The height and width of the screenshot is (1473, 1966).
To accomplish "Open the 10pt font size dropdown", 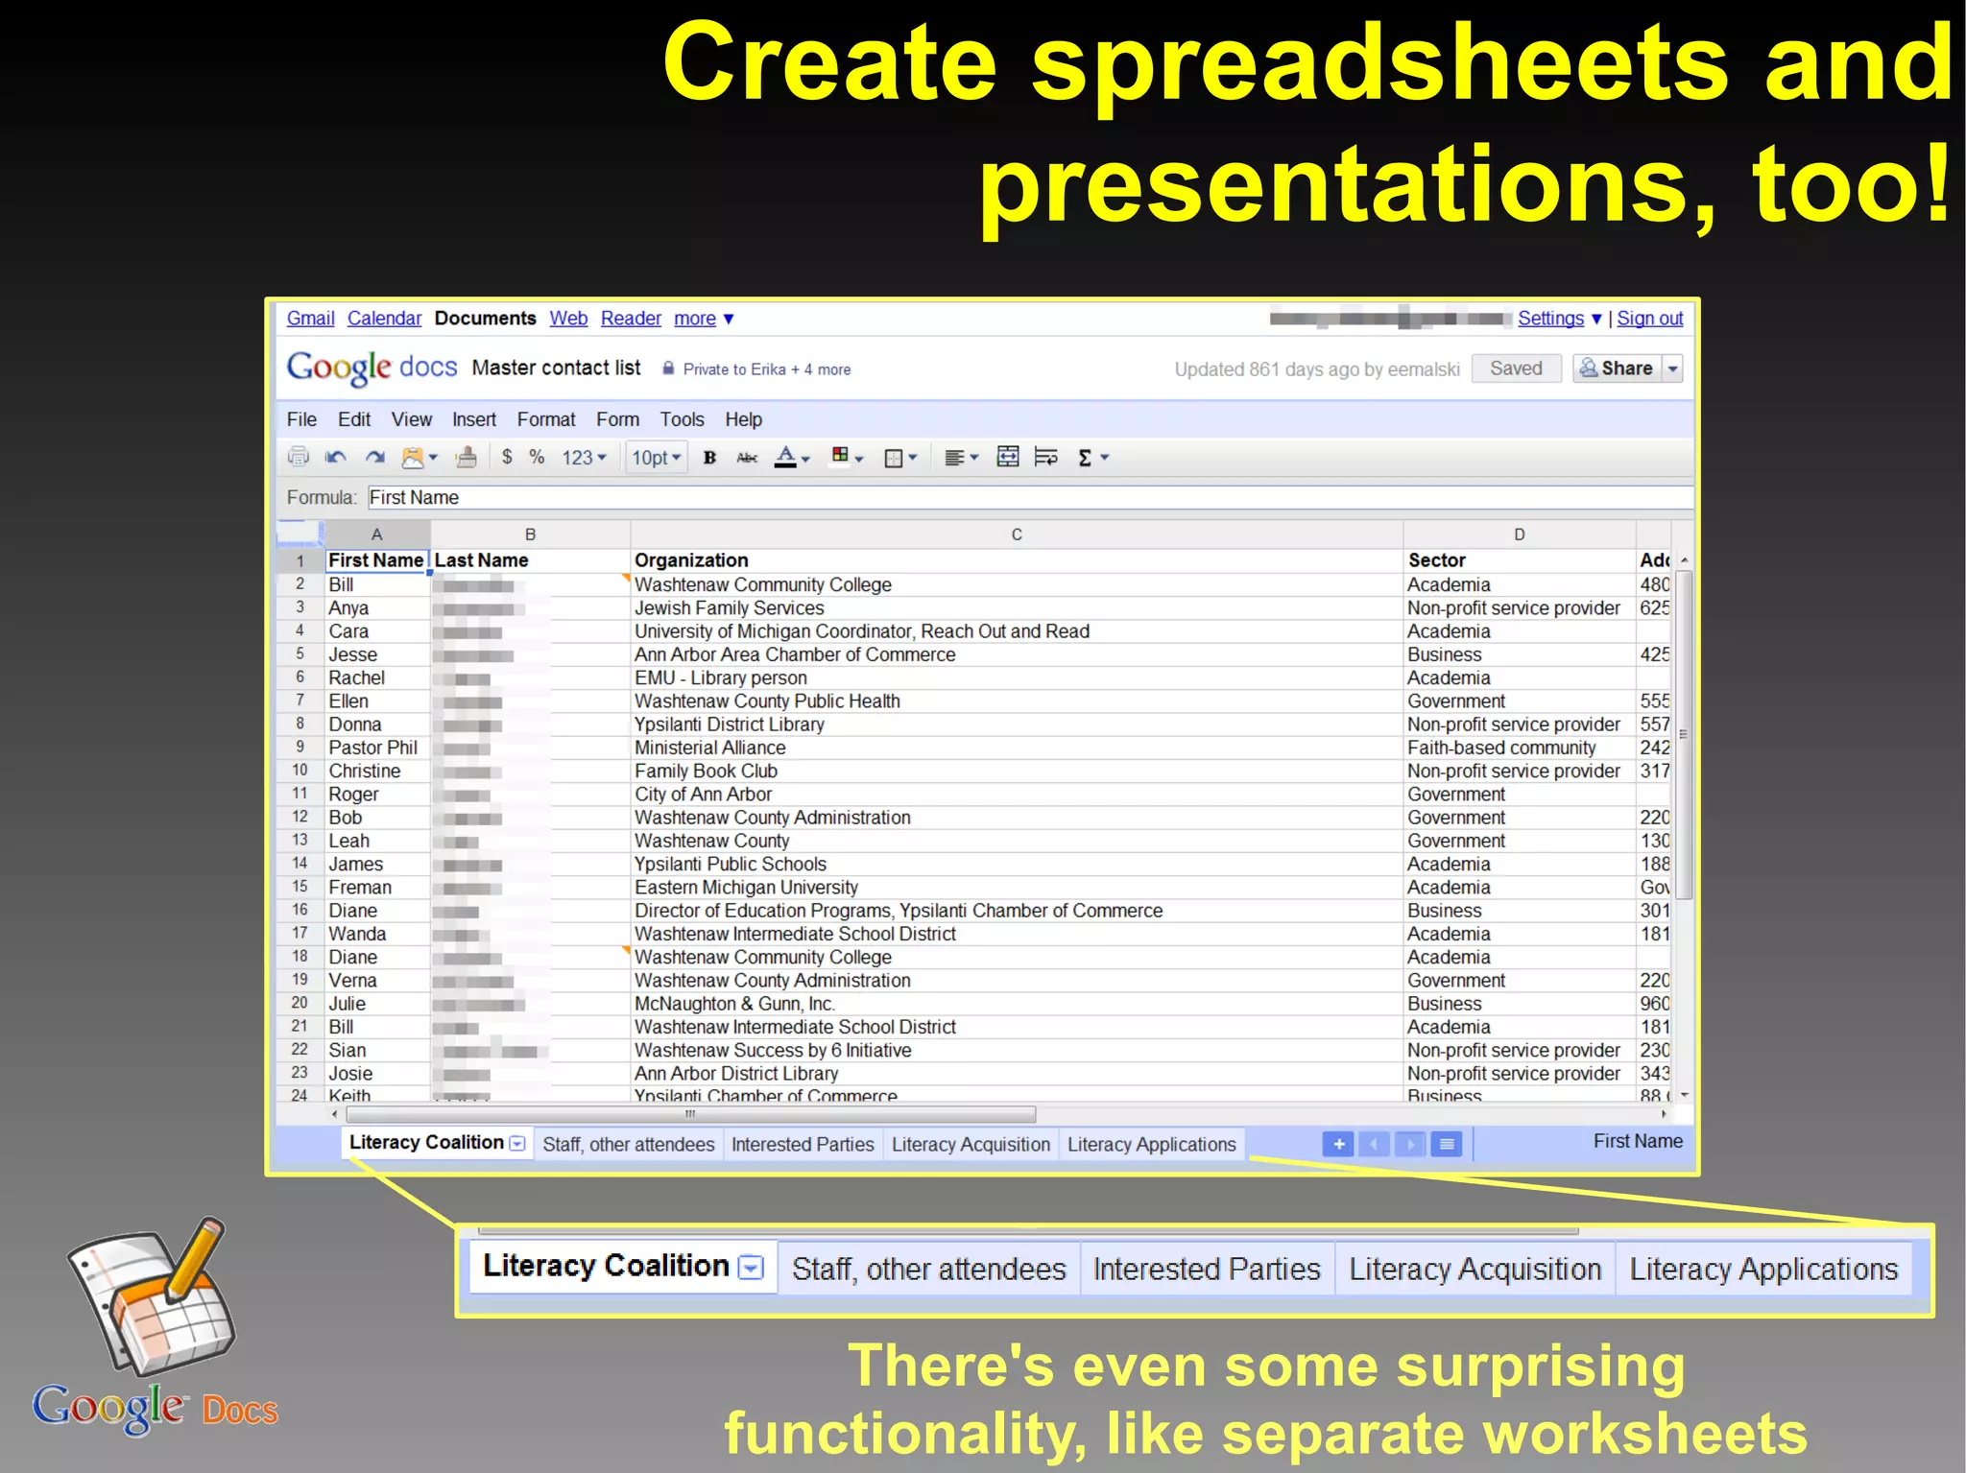I will click(x=657, y=458).
